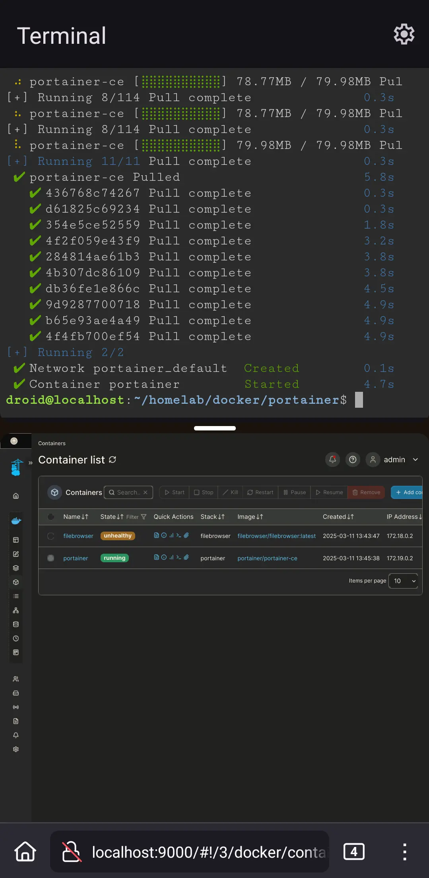Open the Portainer Home sidebar icon
Viewport: 429px width, 878px height.
point(16,496)
